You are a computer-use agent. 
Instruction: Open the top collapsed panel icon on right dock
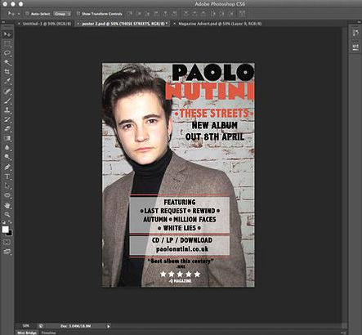point(355,33)
